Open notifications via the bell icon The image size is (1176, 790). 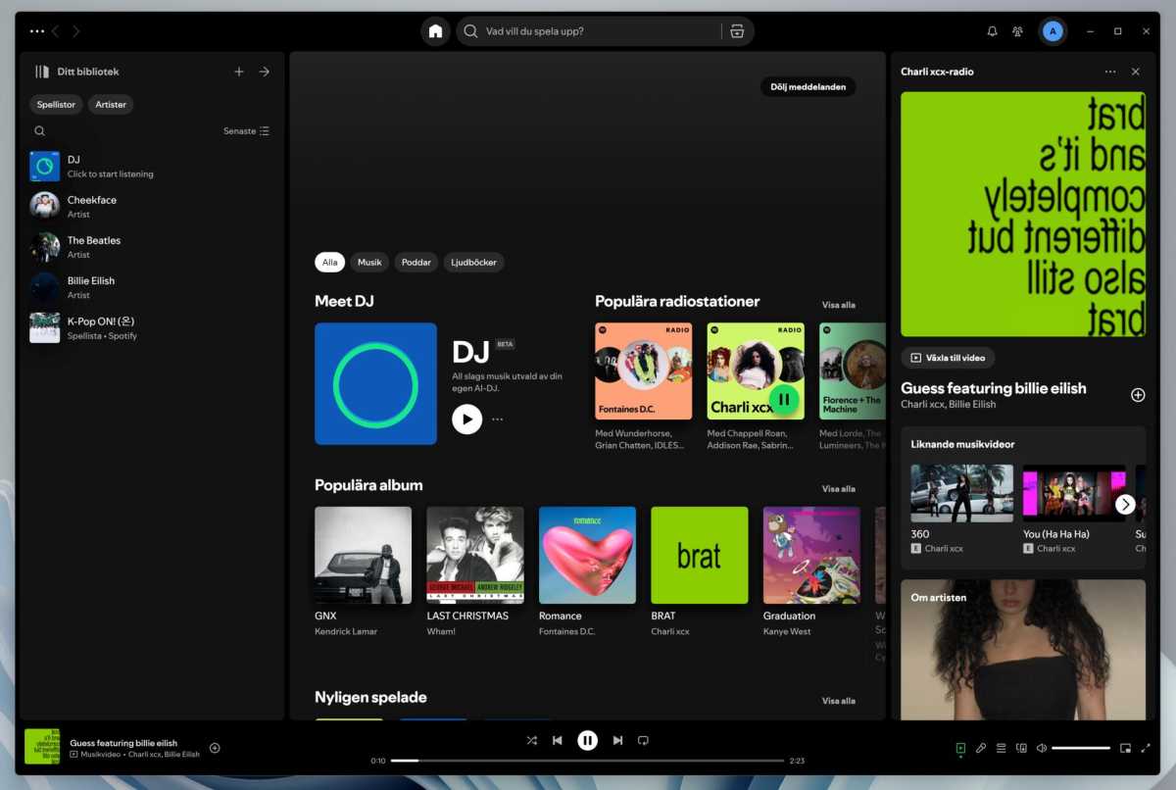coord(991,30)
